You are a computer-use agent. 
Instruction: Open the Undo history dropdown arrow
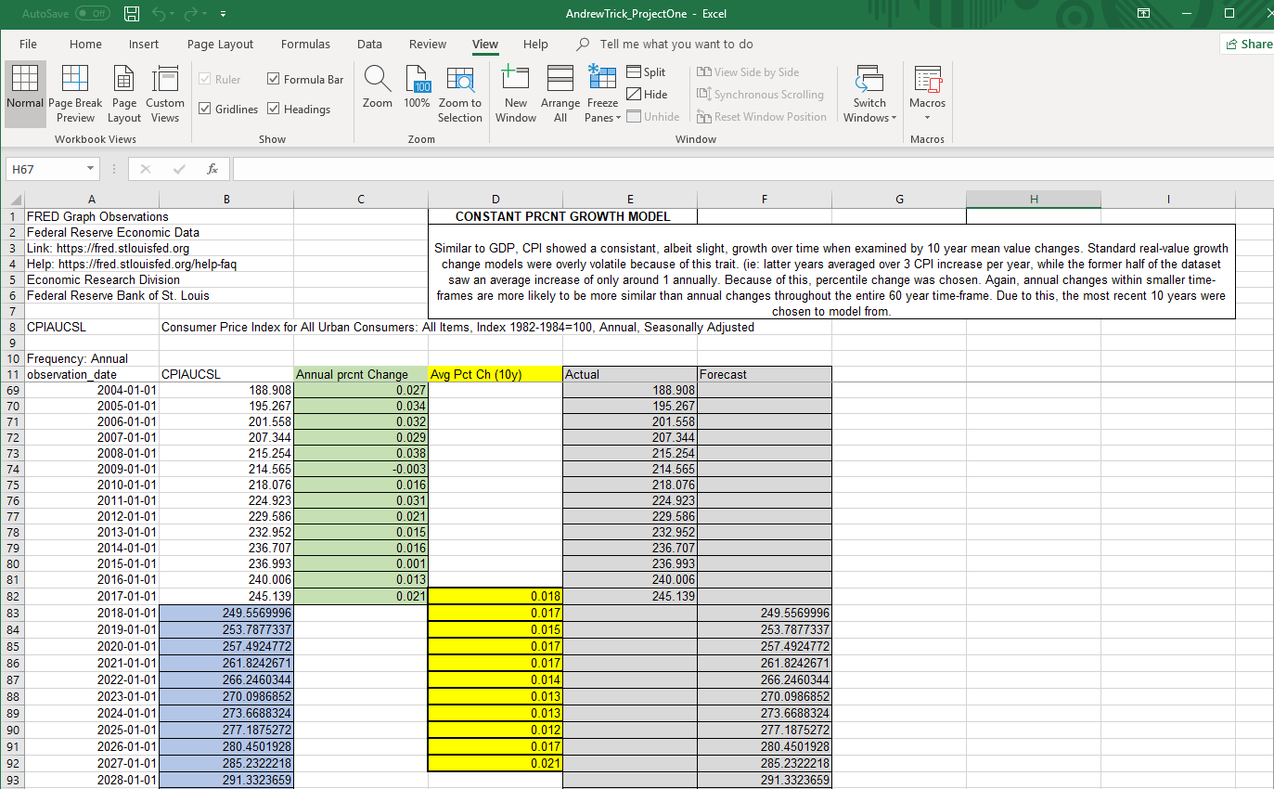(x=174, y=14)
